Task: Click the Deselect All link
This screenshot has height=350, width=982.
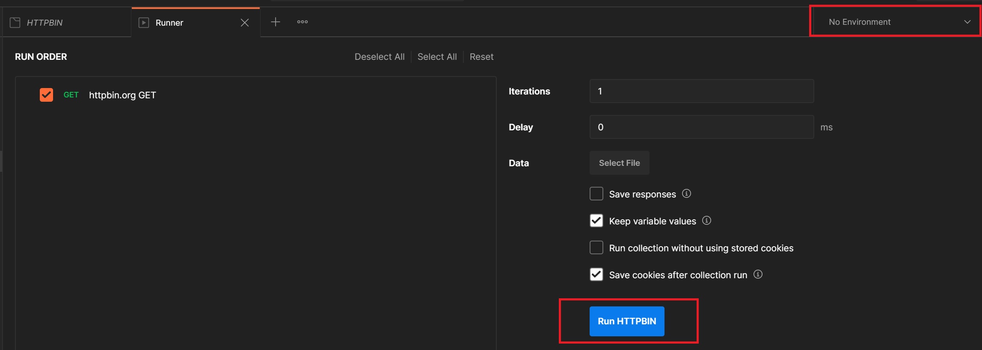Action: [x=379, y=57]
